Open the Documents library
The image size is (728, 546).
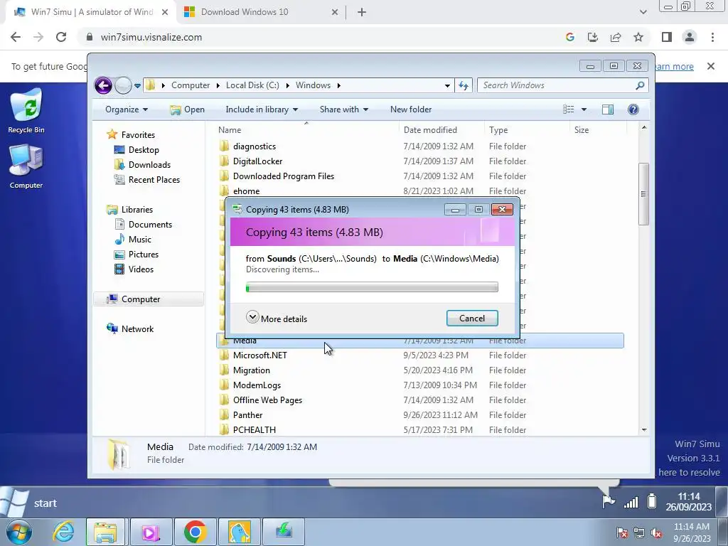tap(150, 225)
